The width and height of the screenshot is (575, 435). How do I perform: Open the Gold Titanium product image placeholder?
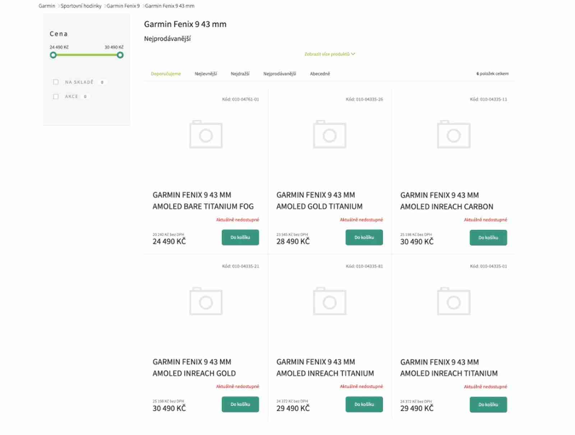[330, 134]
